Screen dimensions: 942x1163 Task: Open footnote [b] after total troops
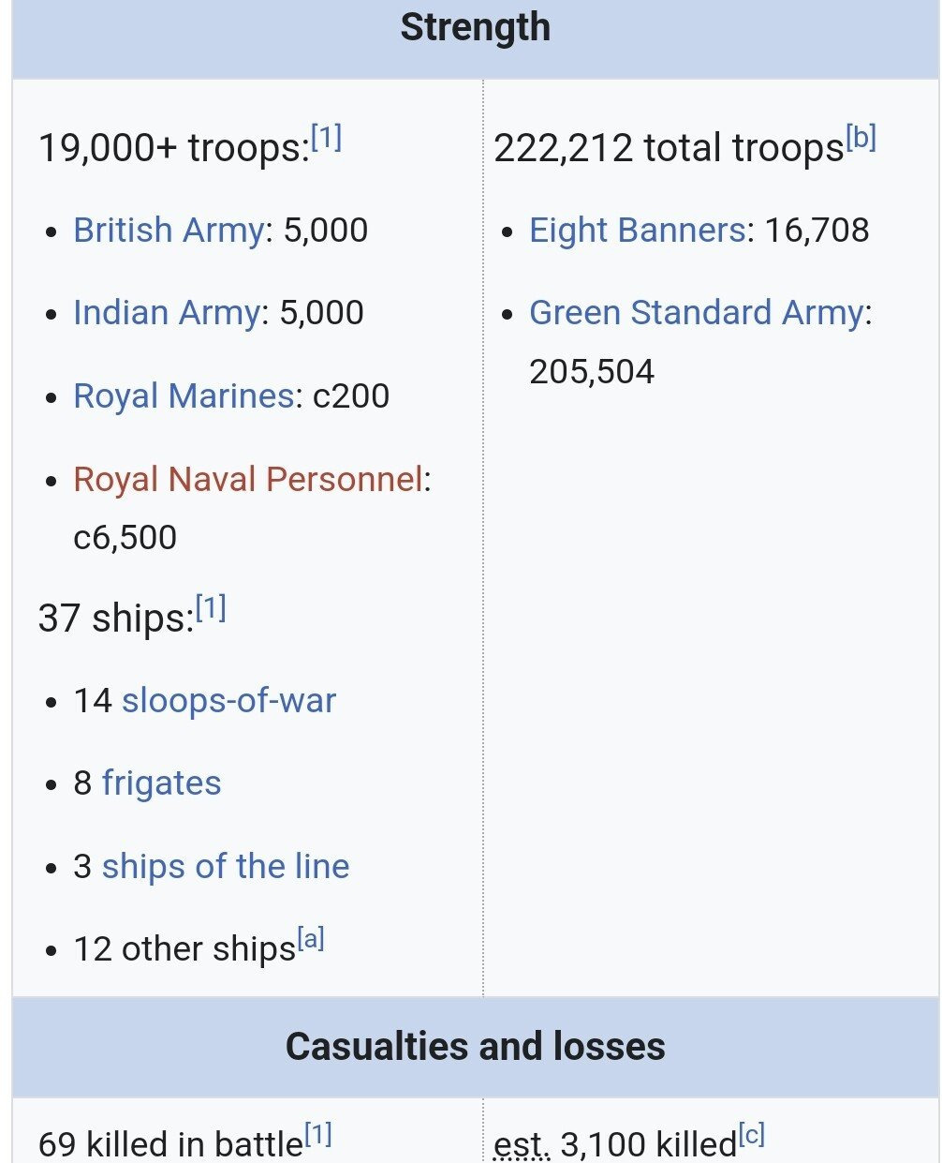(861, 140)
